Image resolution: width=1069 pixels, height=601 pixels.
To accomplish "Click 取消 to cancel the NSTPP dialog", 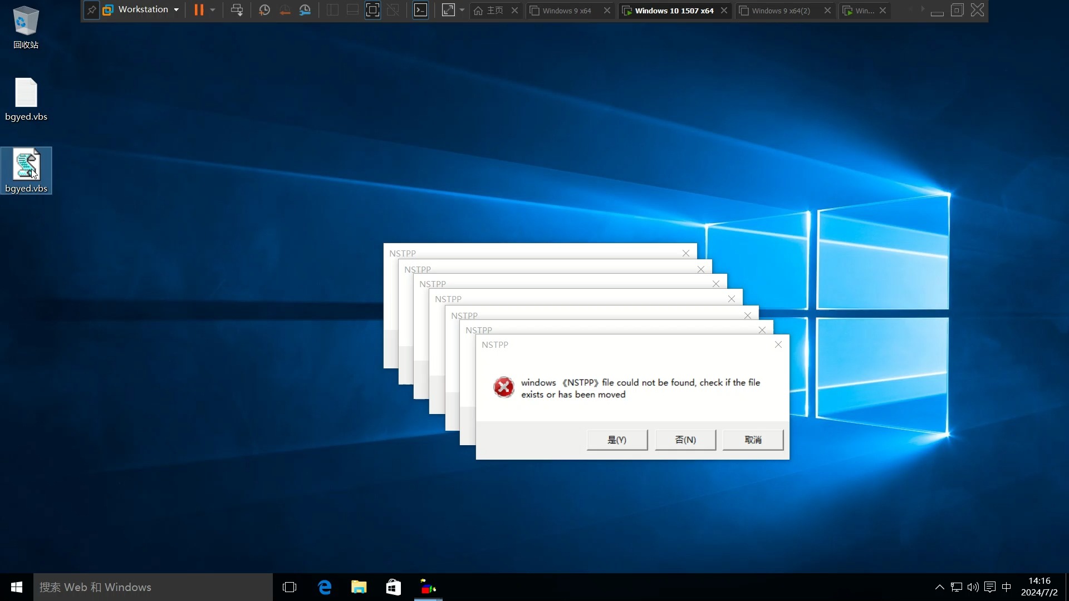I will [x=753, y=440].
